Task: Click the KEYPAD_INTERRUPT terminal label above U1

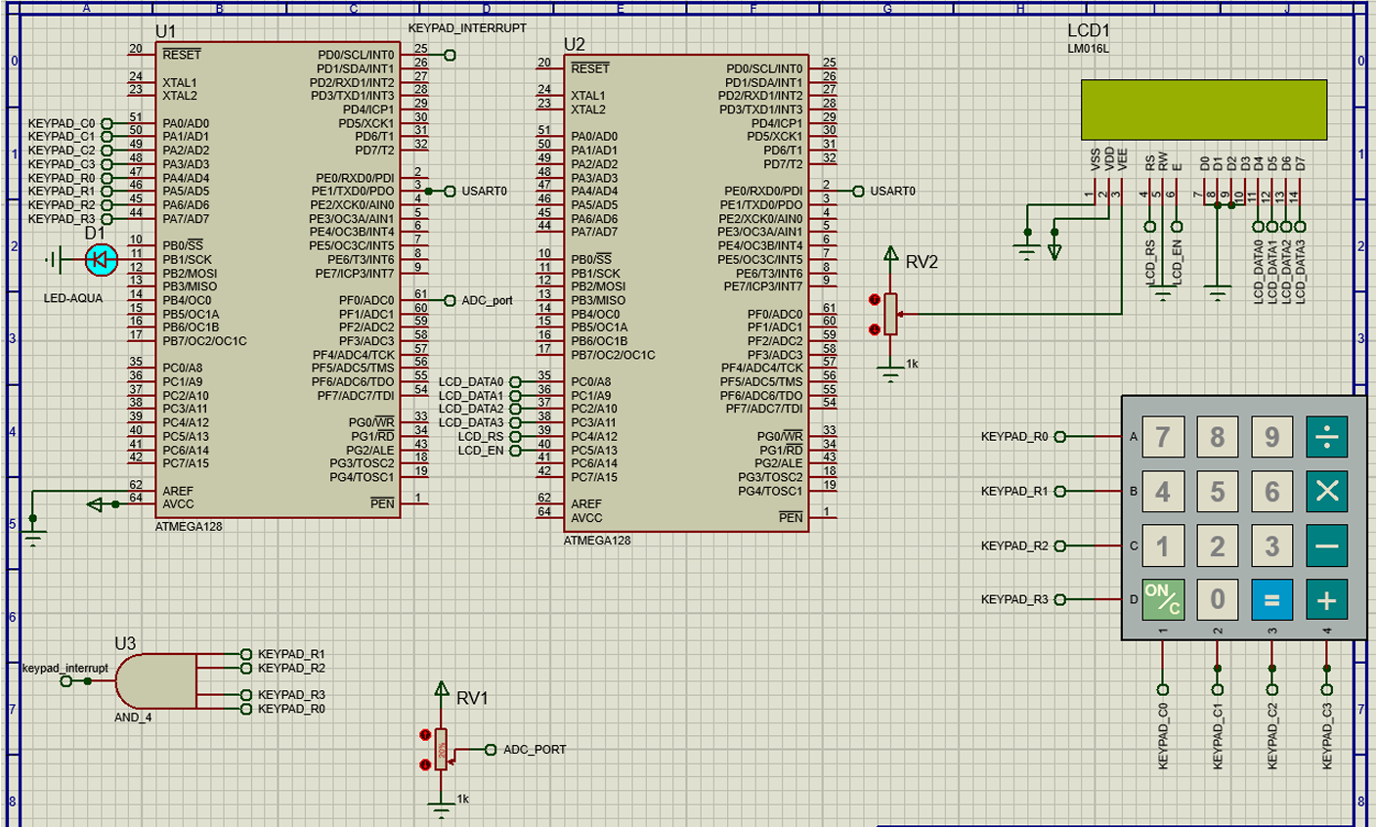Action: point(467,28)
